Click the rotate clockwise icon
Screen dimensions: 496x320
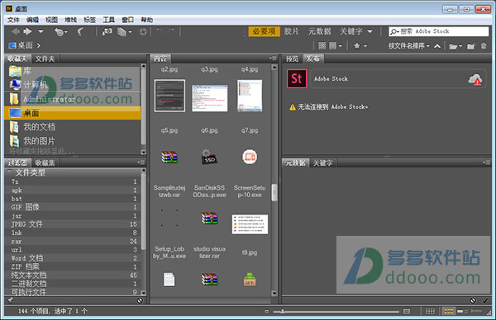[x=171, y=31]
